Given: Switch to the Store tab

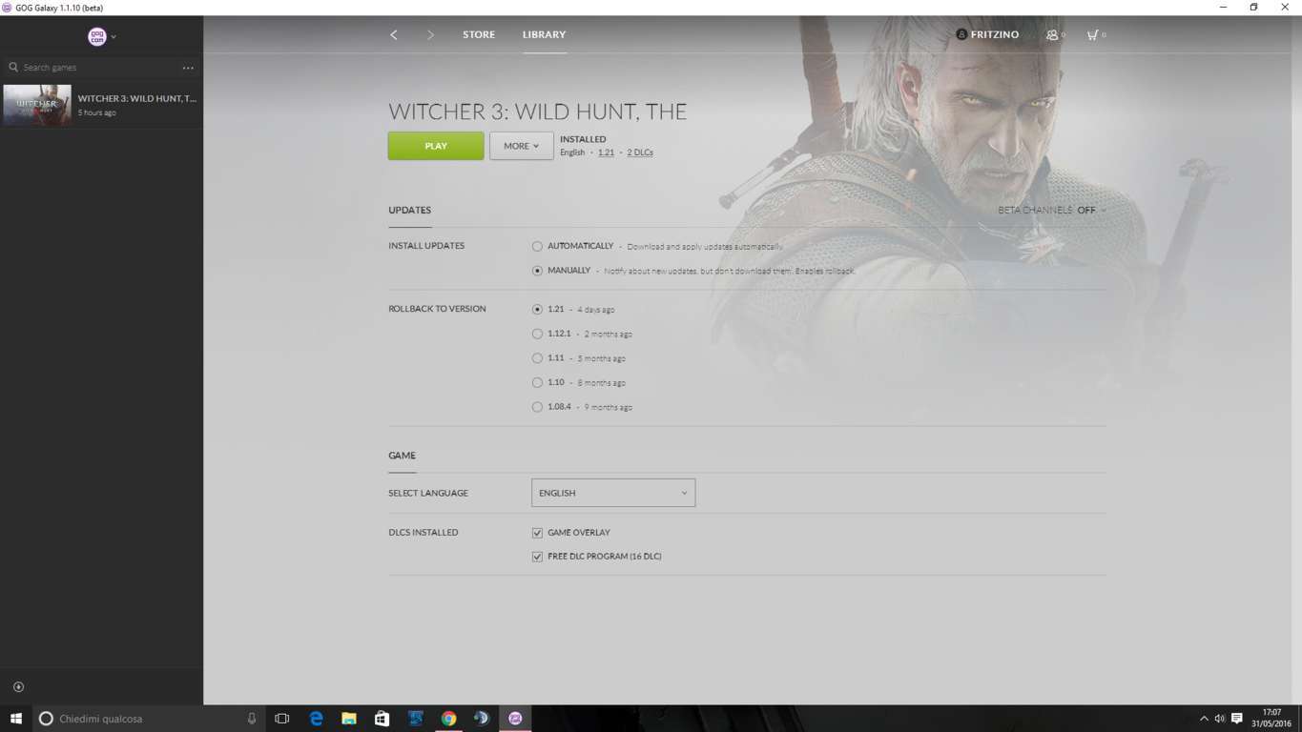Looking at the screenshot, I should click(479, 34).
